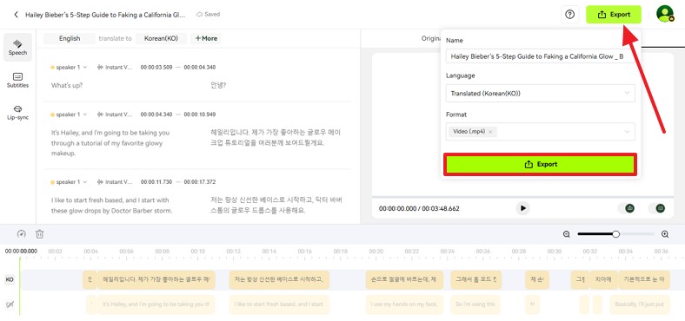Click the video progress bar under preview
The height and width of the screenshot is (321, 685).
pos(522,197)
